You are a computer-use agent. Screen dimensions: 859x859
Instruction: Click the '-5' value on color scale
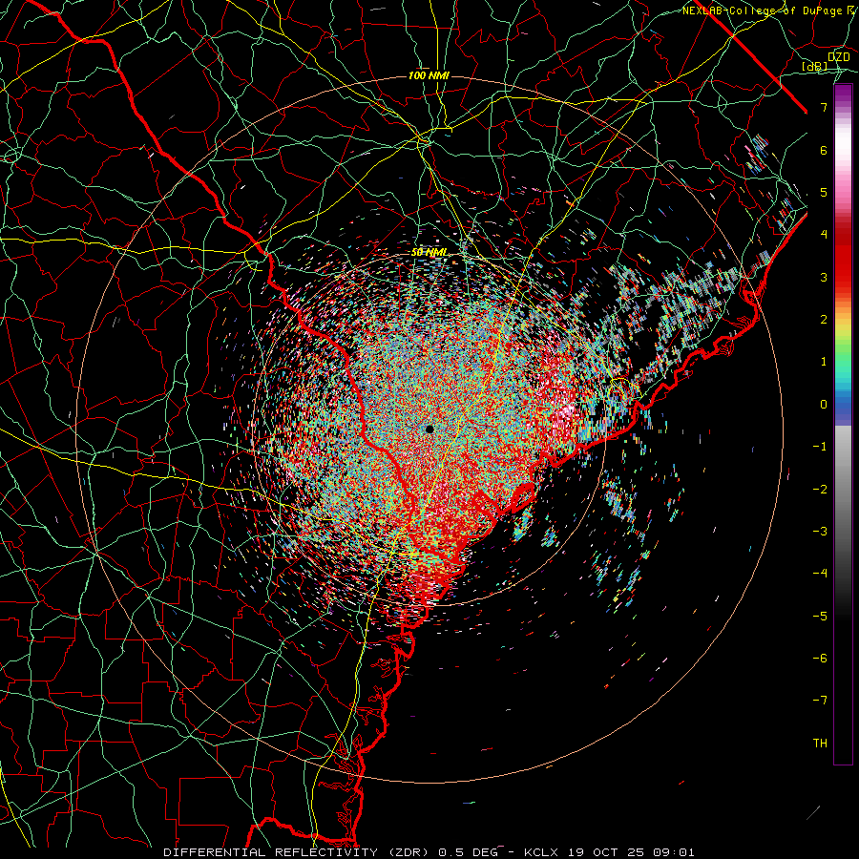click(820, 617)
